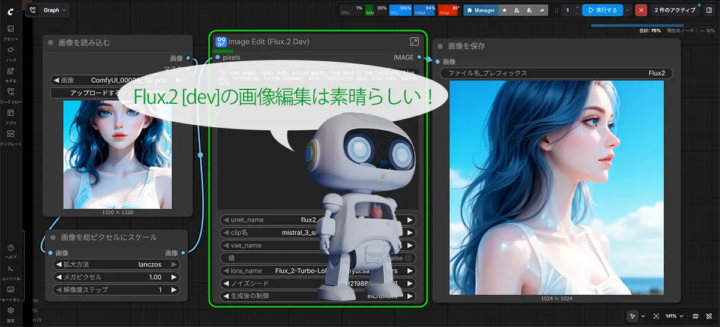Increase the batch count stepper up arrow
Image resolution: width=720 pixels, height=327 pixels.
point(577,8)
